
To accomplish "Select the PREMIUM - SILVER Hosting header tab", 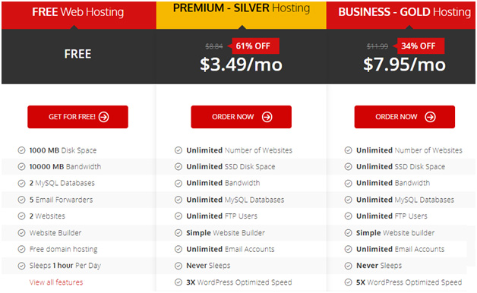I will pyautogui.click(x=242, y=15).
